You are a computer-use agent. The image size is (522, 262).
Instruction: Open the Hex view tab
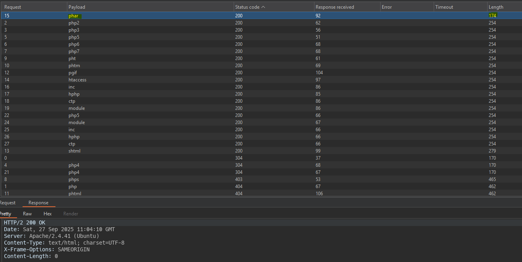point(48,214)
